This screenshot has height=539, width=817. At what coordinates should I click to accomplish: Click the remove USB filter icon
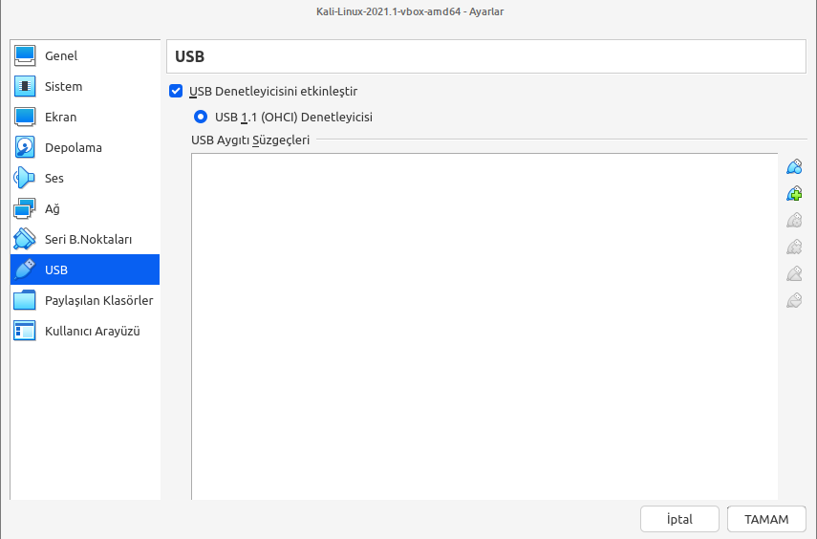pyautogui.click(x=793, y=248)
